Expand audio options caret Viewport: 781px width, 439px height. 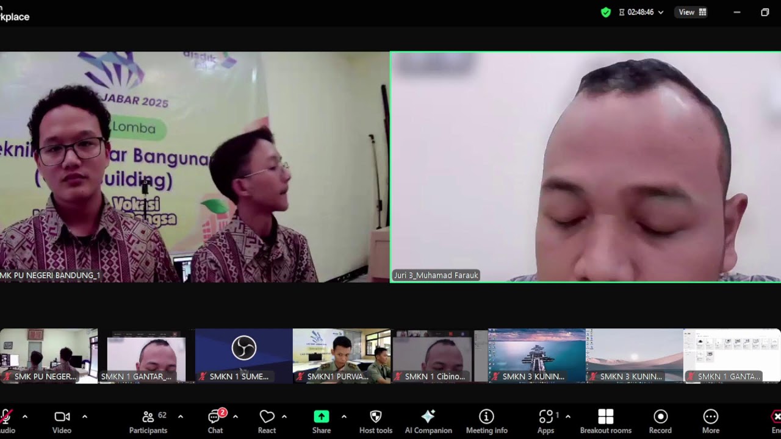point(25,416)
